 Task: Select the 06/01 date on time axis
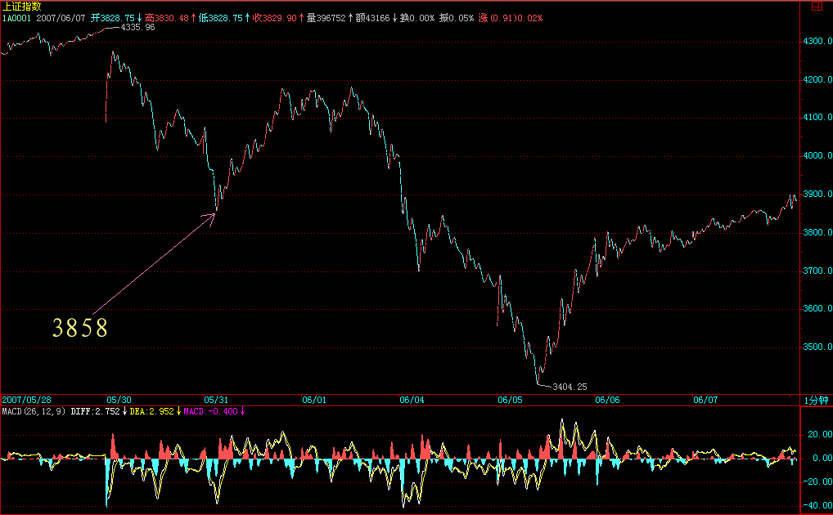pyautogui.click(x=314, y=400)
